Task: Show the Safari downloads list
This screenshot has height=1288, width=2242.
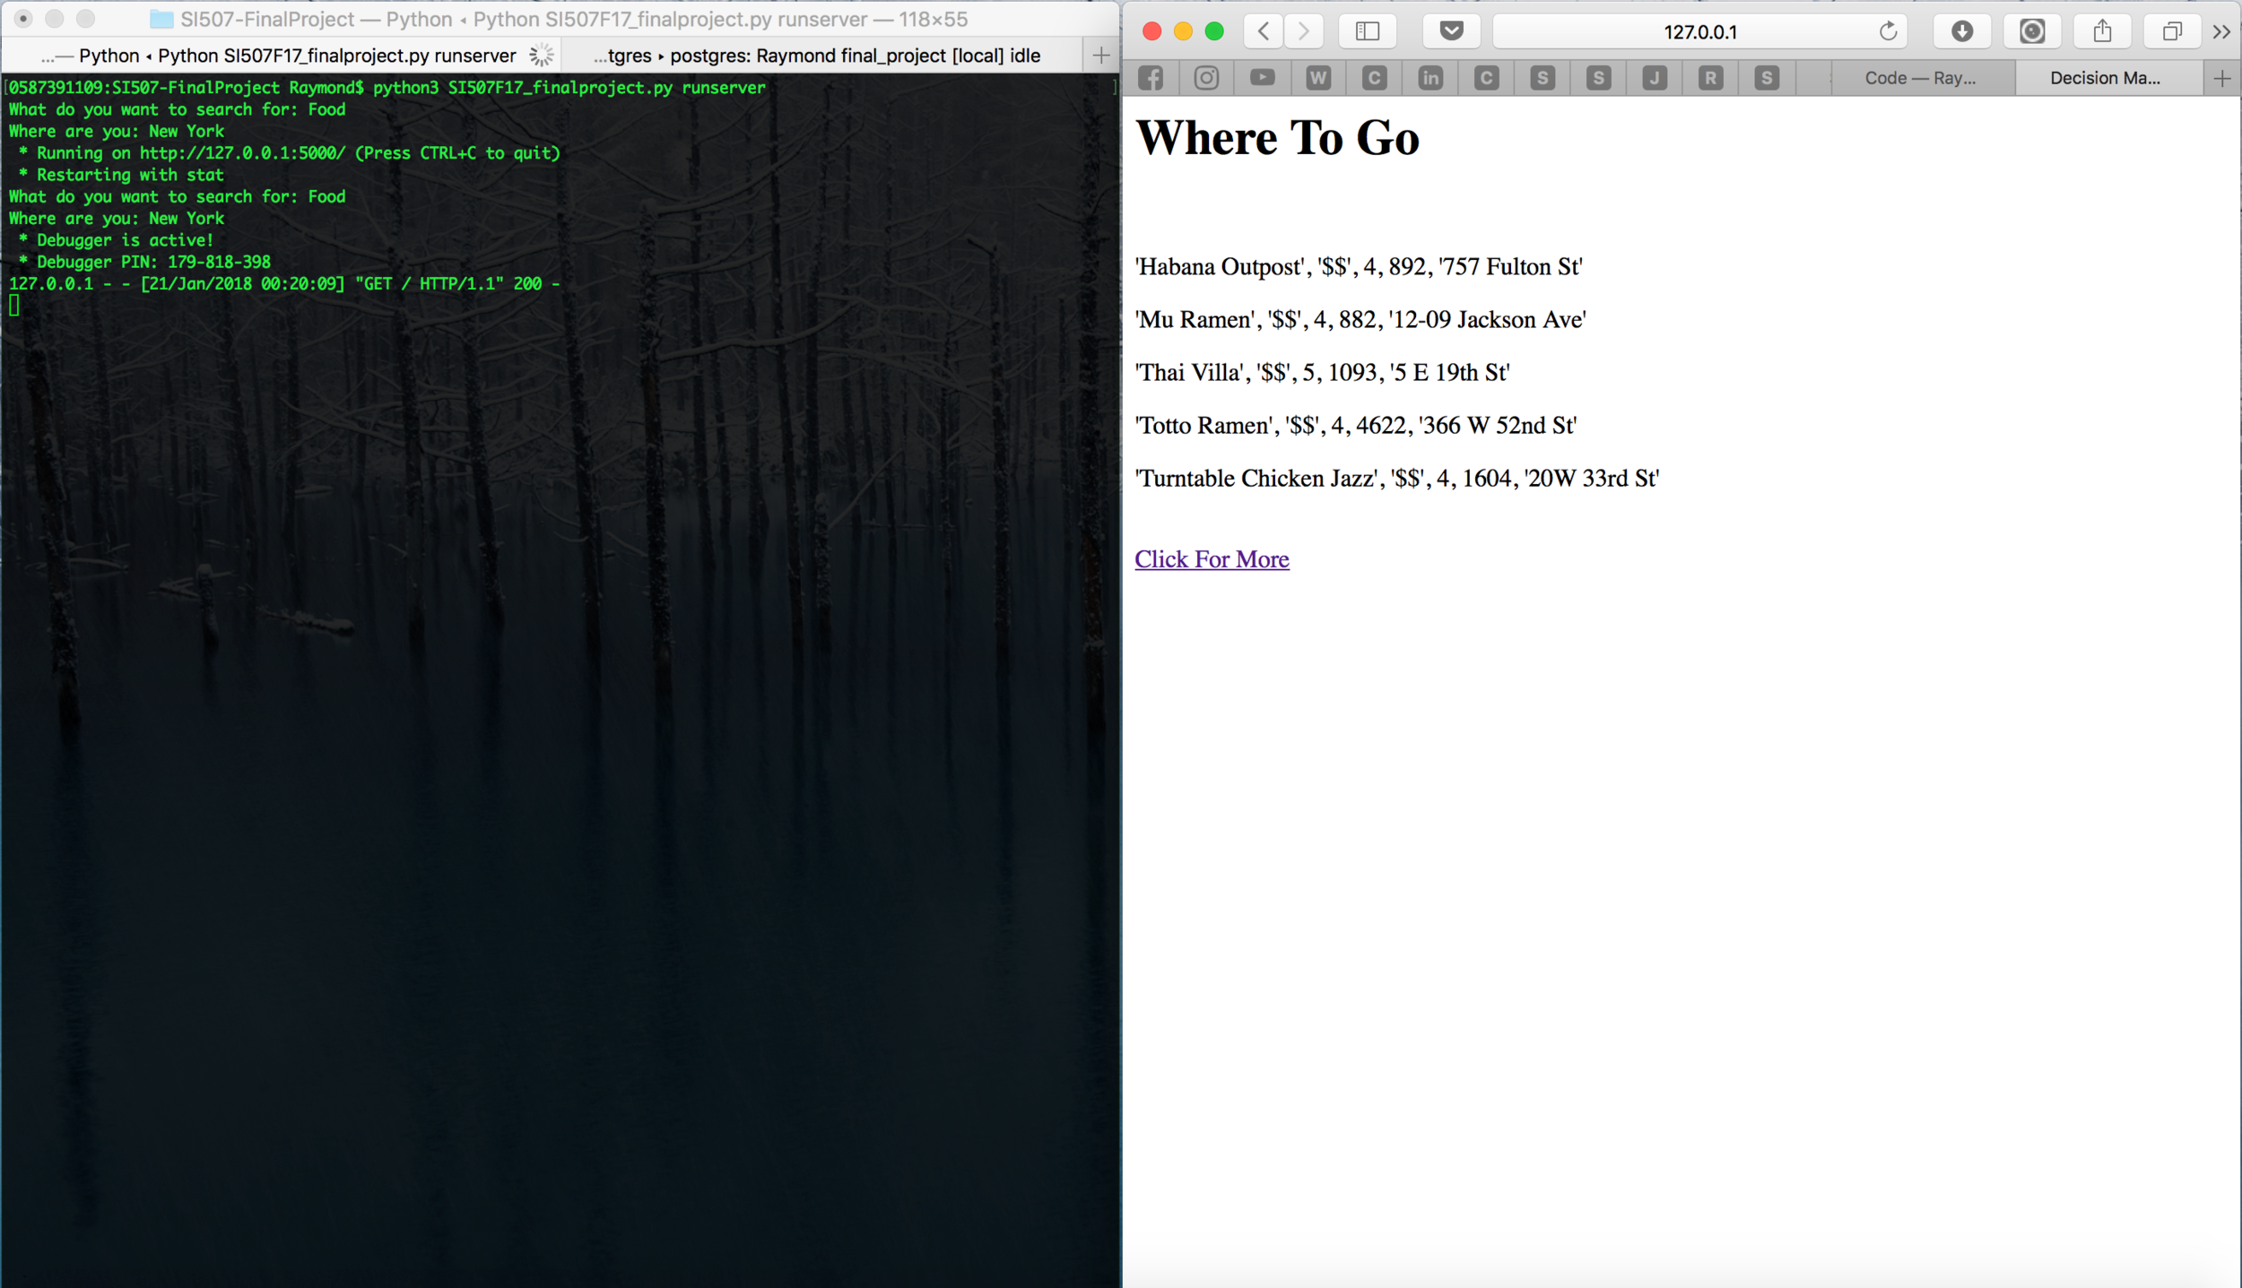Action: point(1961,32)
